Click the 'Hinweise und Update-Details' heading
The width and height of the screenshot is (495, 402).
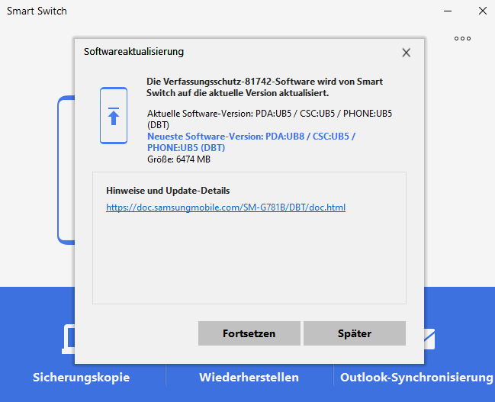(168, 191)
